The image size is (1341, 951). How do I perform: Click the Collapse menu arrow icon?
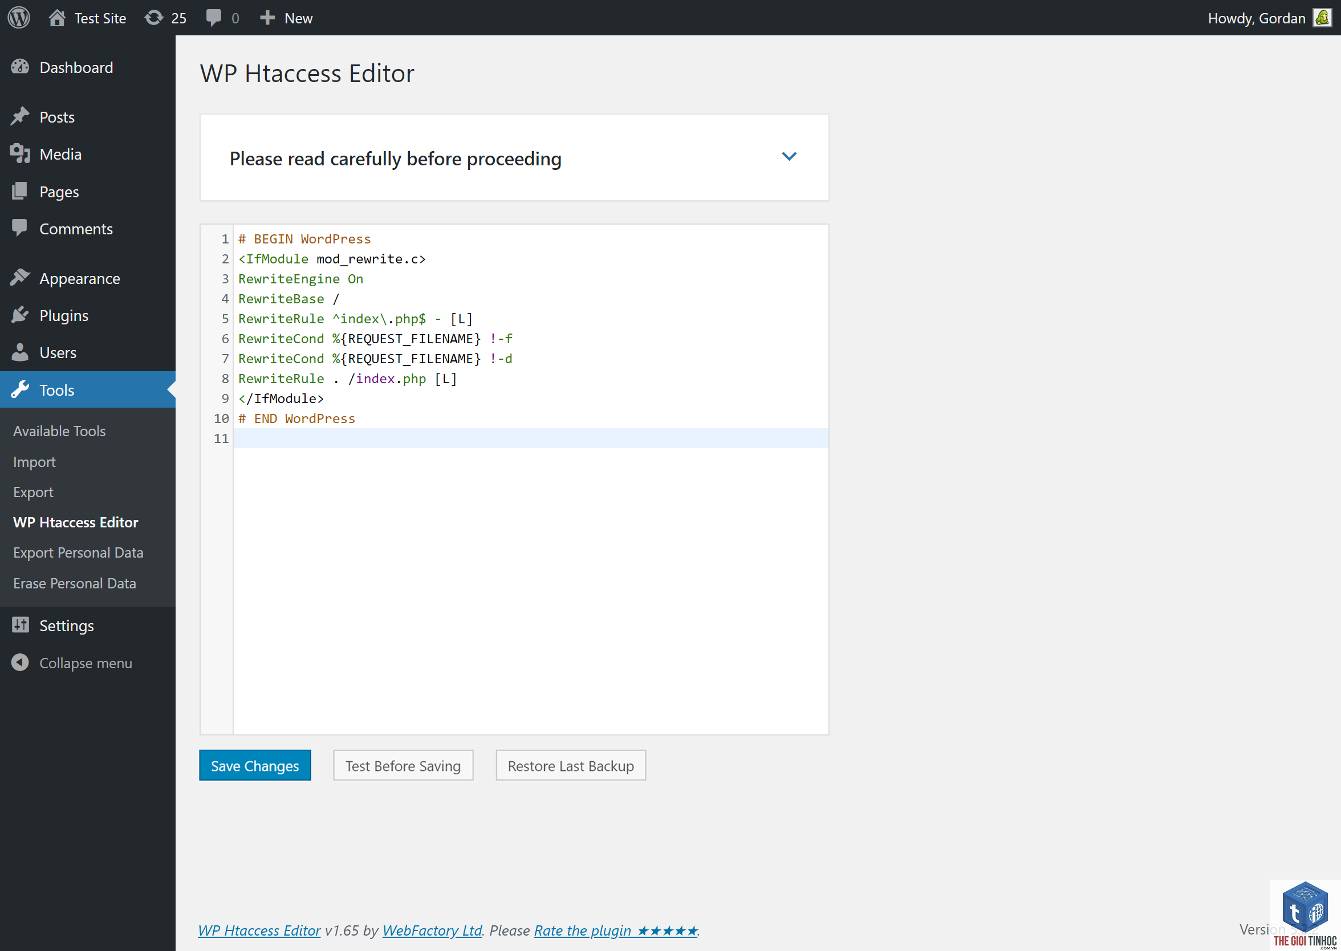[x=20, y=663]
